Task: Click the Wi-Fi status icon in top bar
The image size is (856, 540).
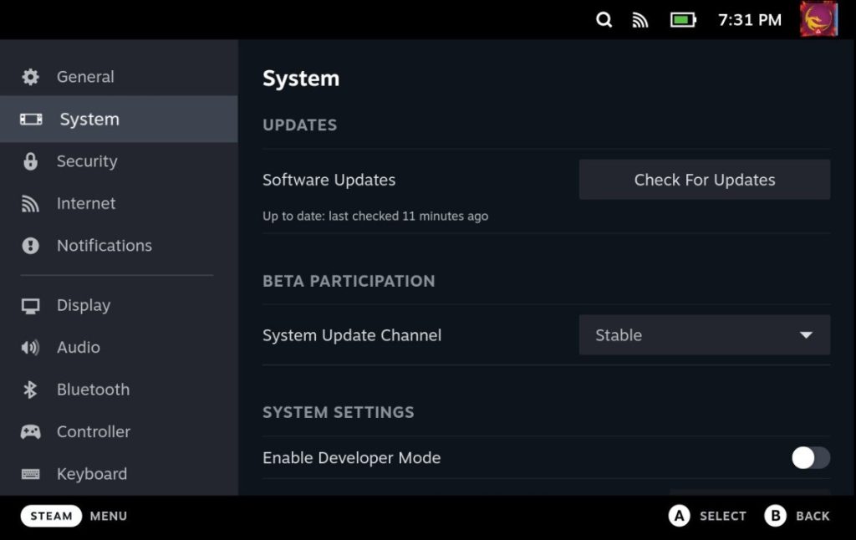Action: (x=639, y=20)
